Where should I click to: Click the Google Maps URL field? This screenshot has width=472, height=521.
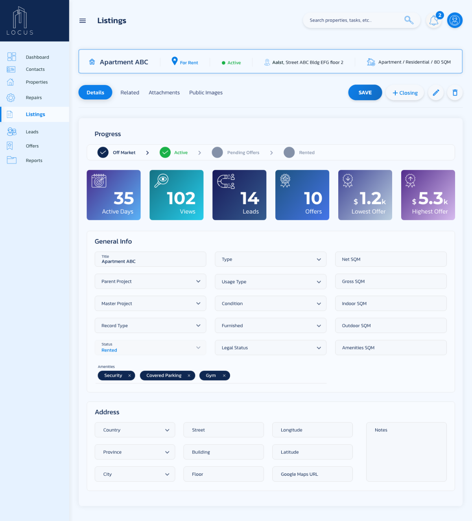(312, 474)
